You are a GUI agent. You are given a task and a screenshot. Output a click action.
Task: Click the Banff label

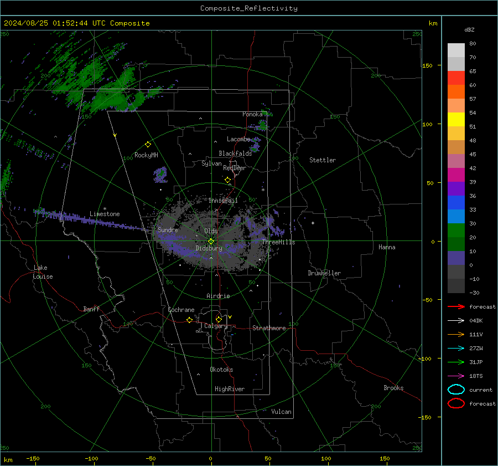pyautogui.click(x=91, y=309)
